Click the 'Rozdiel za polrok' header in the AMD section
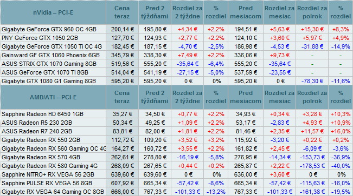This screenshot has height=196, width=353. coord(312,97)
